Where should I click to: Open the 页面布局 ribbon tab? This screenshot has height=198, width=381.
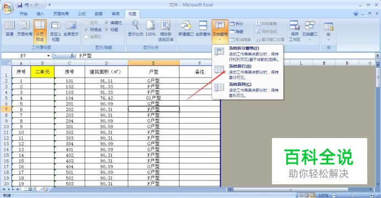click(x=61, y=14)
